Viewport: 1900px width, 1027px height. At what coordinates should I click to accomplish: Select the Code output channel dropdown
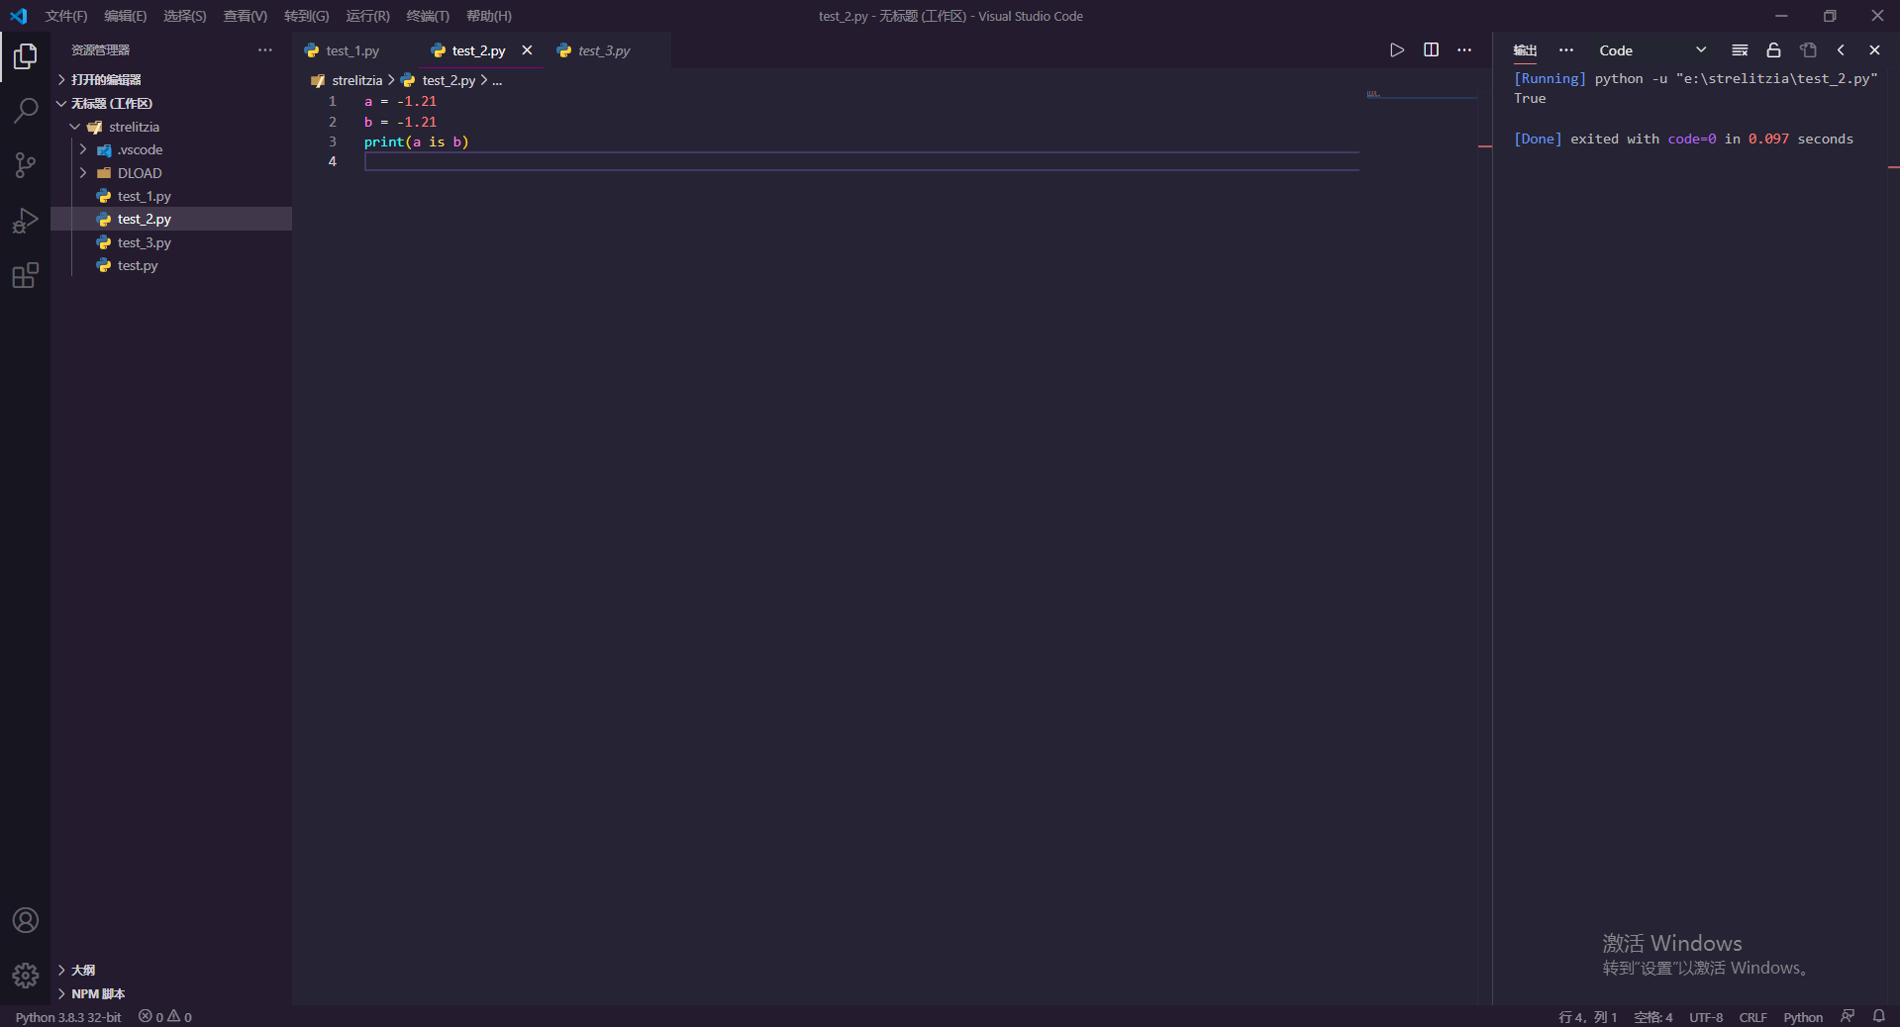click(x=1652, y=50)
